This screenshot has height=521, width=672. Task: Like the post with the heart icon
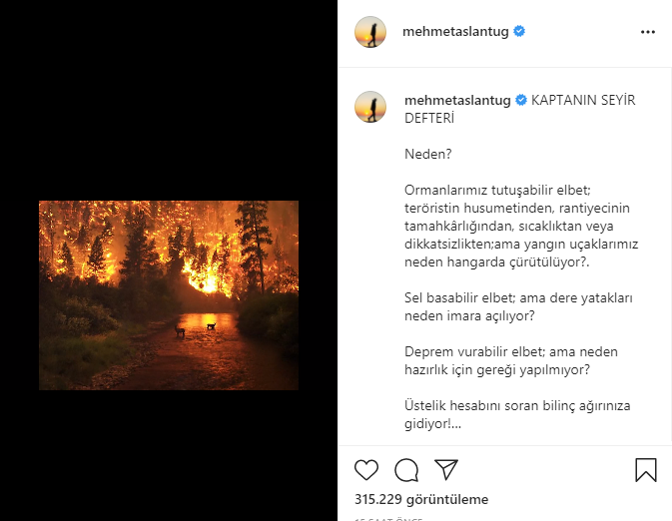click(366, 470)
